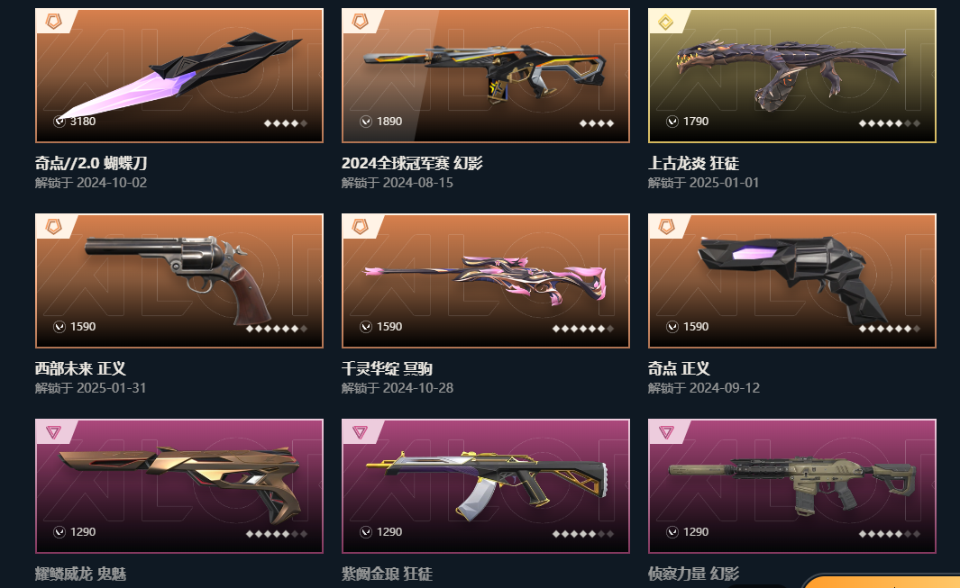The image size is (960, 588).
Task: Click the 2024全球冠军赛 幻影 title text
Action: point(412,163)
